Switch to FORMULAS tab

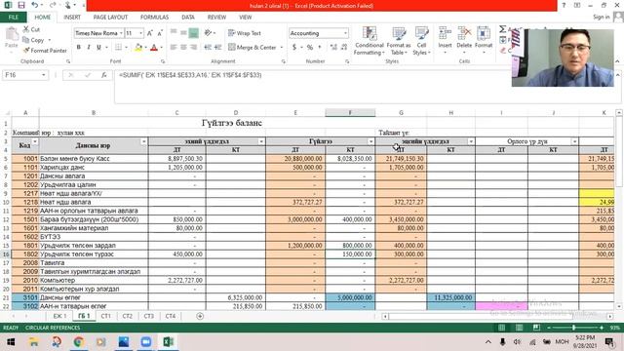tap(154, 18)
